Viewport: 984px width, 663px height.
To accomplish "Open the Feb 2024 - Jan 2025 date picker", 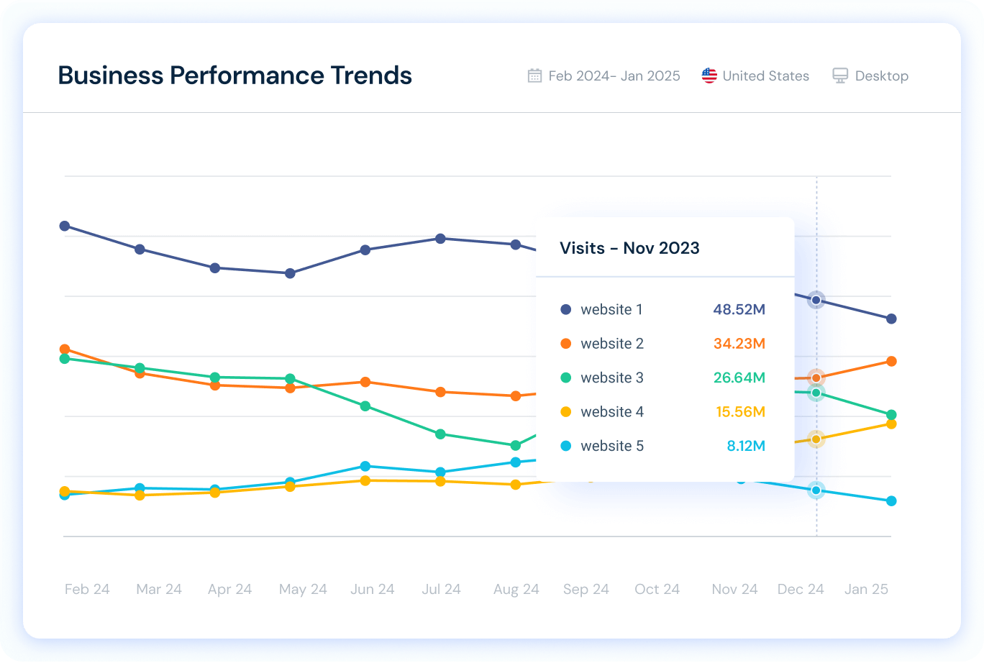I will coord(614,75).
